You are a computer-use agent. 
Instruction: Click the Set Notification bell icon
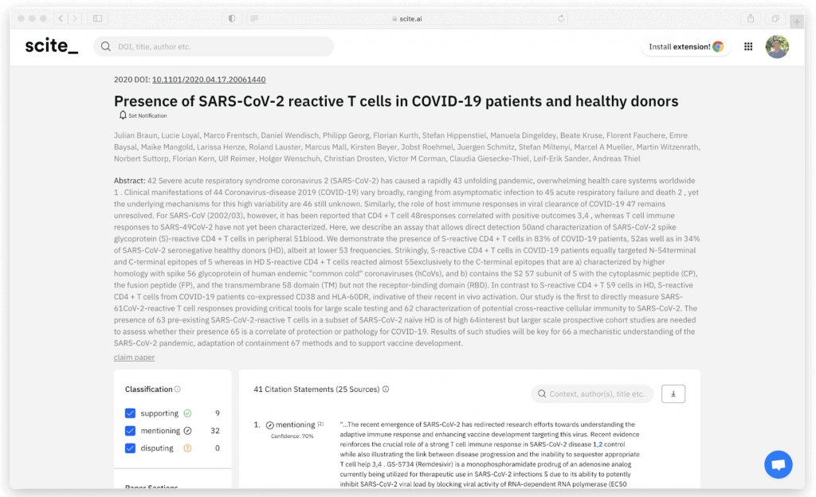(124, 115)
